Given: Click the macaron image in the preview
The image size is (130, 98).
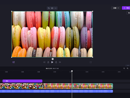Looking at the screenshot, I should click(52, 34).
